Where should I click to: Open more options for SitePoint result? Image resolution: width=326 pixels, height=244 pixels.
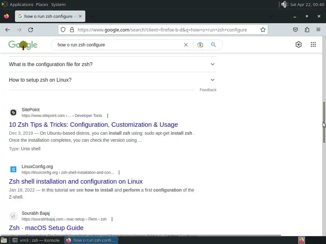(x=108, y=116)
